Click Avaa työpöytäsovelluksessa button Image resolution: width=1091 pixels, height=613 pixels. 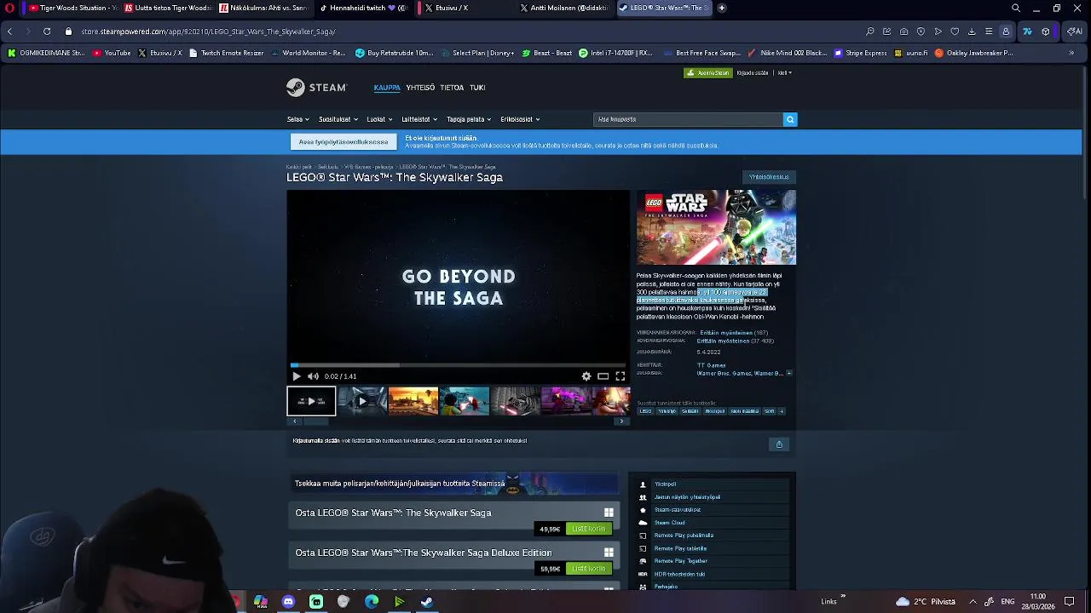pyautogui.click(x=343, y=142)
